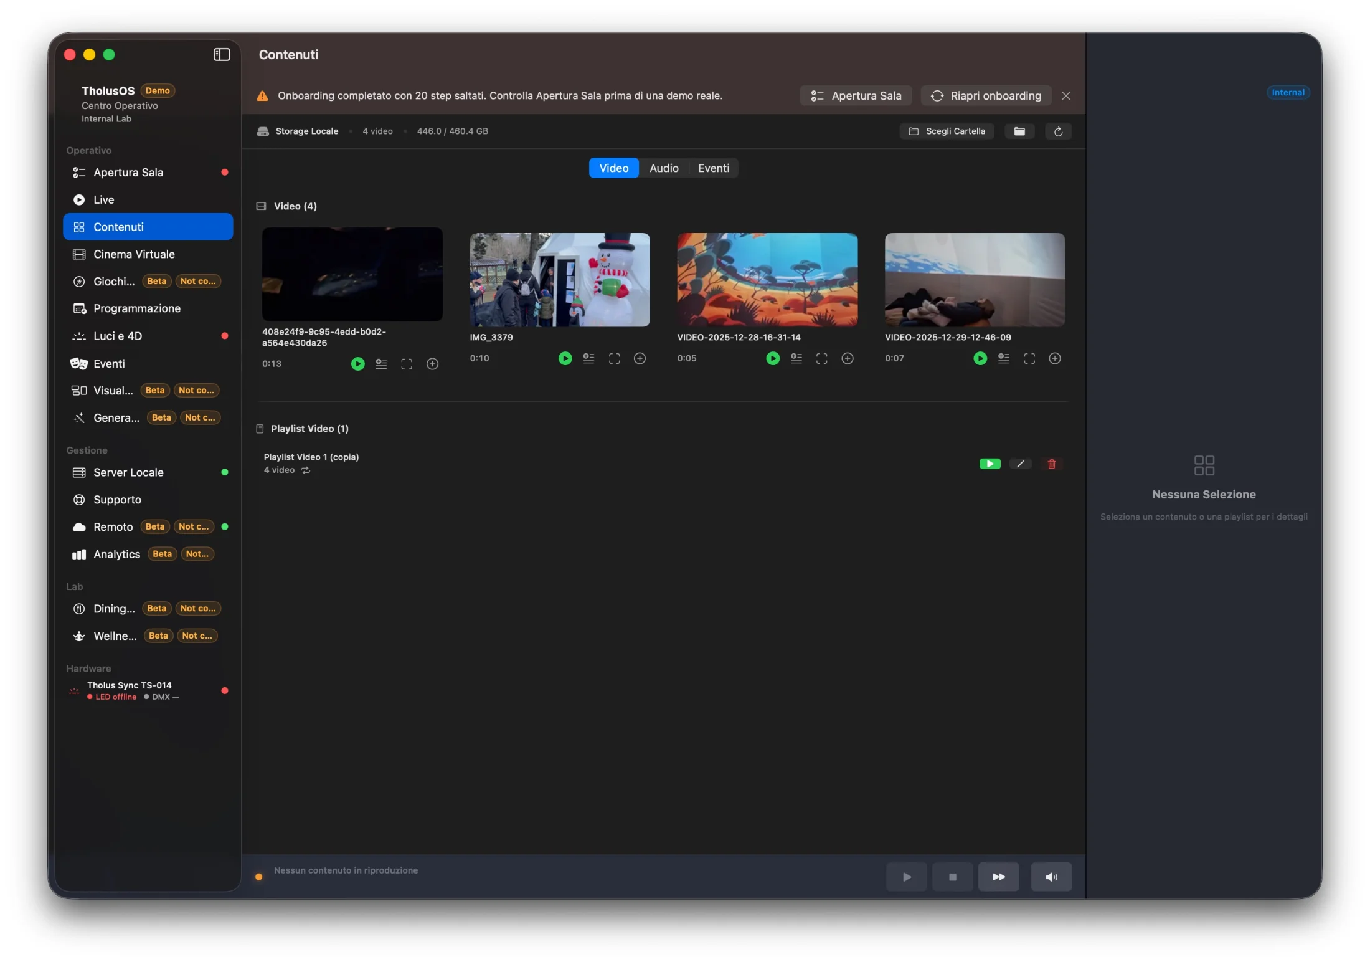1370x962 pixels.
Task: Switch to the Video tab
Action: point(613,168)
